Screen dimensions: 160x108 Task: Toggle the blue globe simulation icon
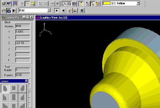[x=9, y=11]
